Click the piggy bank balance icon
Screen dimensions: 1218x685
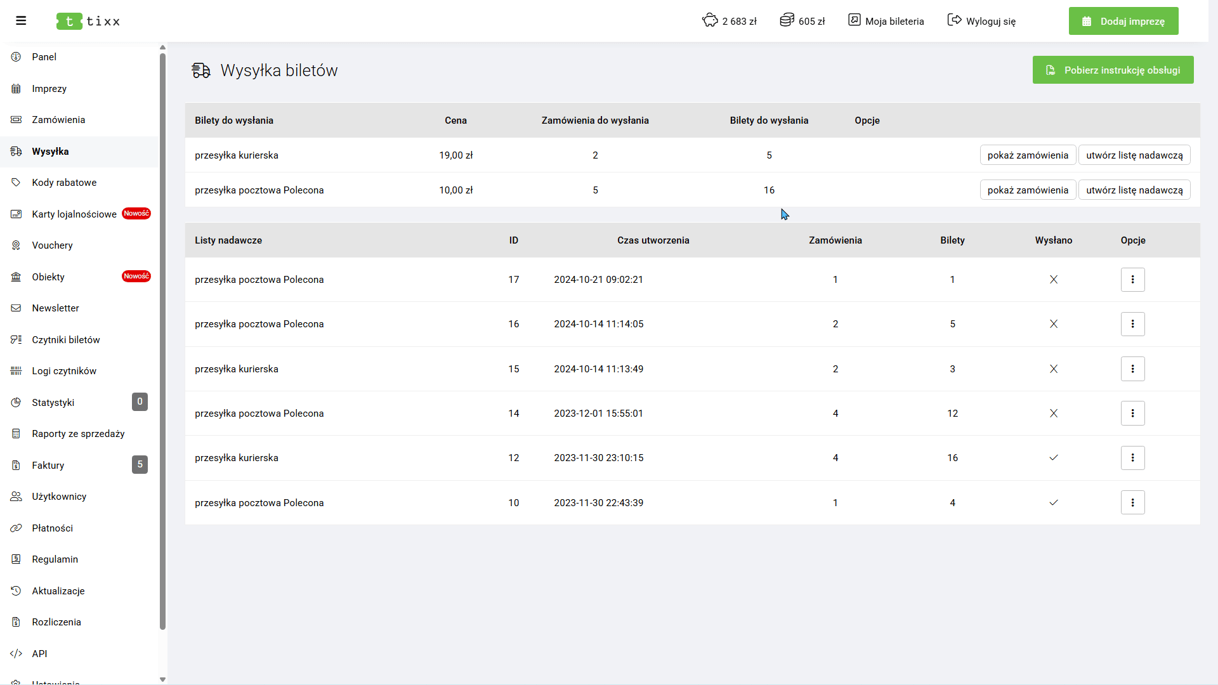[710, 20]
